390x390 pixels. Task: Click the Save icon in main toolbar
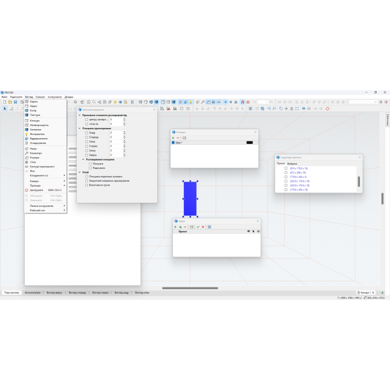click(x=15, y=102)
